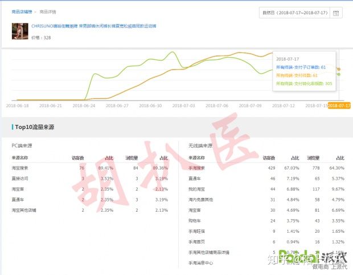Select the 商品详情 breadcrumb text
The image size is (353, 275).
[48, 12]
